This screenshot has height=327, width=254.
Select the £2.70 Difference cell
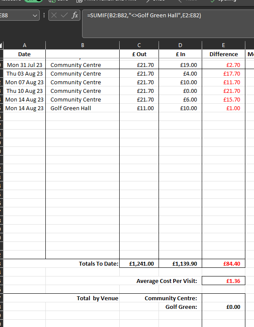point(224,65)
